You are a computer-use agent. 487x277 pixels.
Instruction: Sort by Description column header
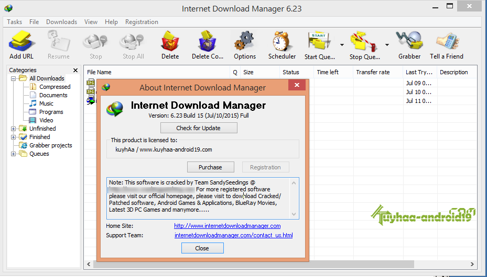(x=457, y=72)
